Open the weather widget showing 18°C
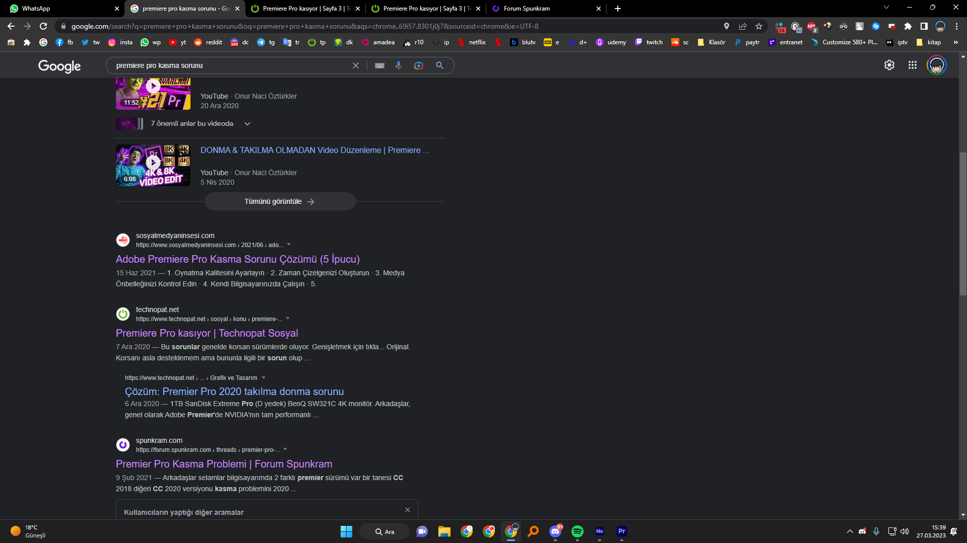This screenshot has width=967, height=543. (x=28, y=531)
